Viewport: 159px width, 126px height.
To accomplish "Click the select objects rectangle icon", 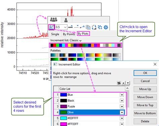I will coord(100,27).
